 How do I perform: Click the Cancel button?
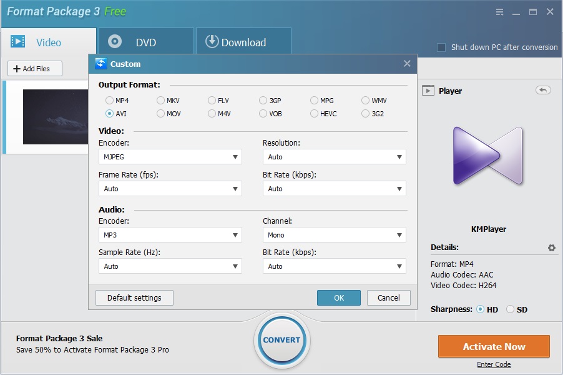pos(388,297)
